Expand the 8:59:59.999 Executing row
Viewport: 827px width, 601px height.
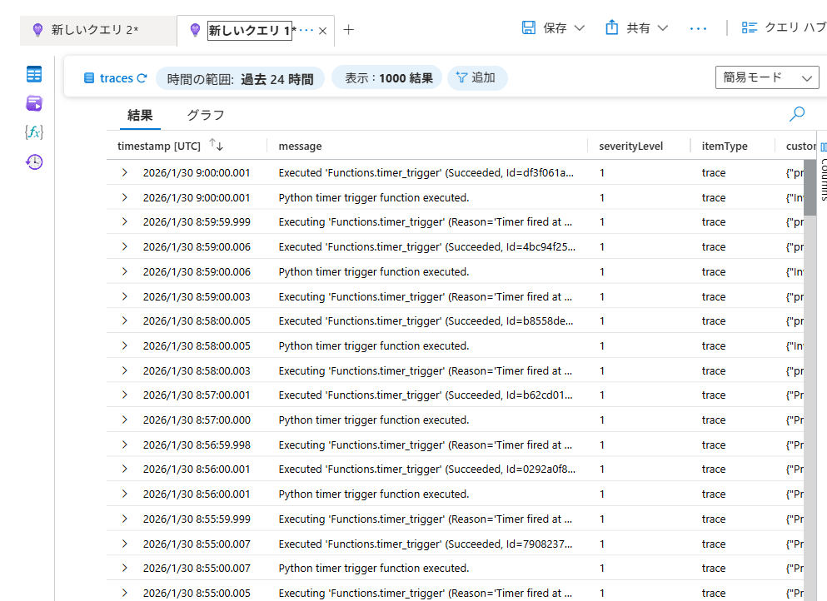pyautogui.click(x=124, y=222)
